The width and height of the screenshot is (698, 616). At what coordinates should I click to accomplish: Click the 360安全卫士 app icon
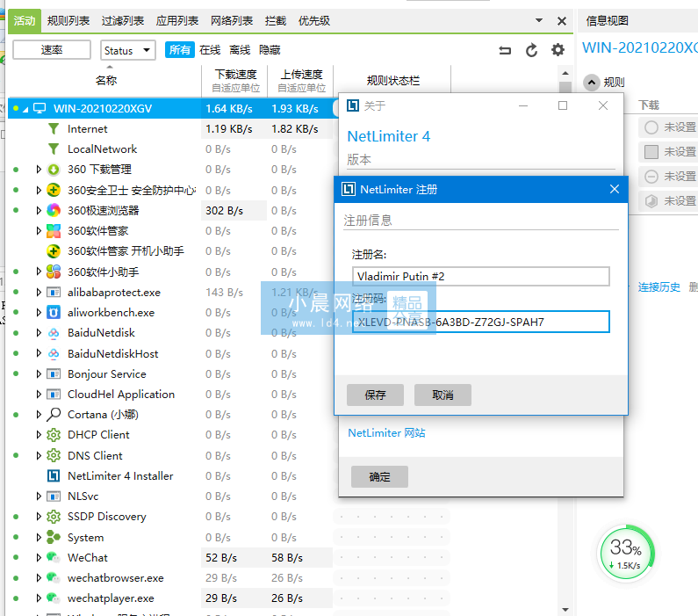point(54,190)
